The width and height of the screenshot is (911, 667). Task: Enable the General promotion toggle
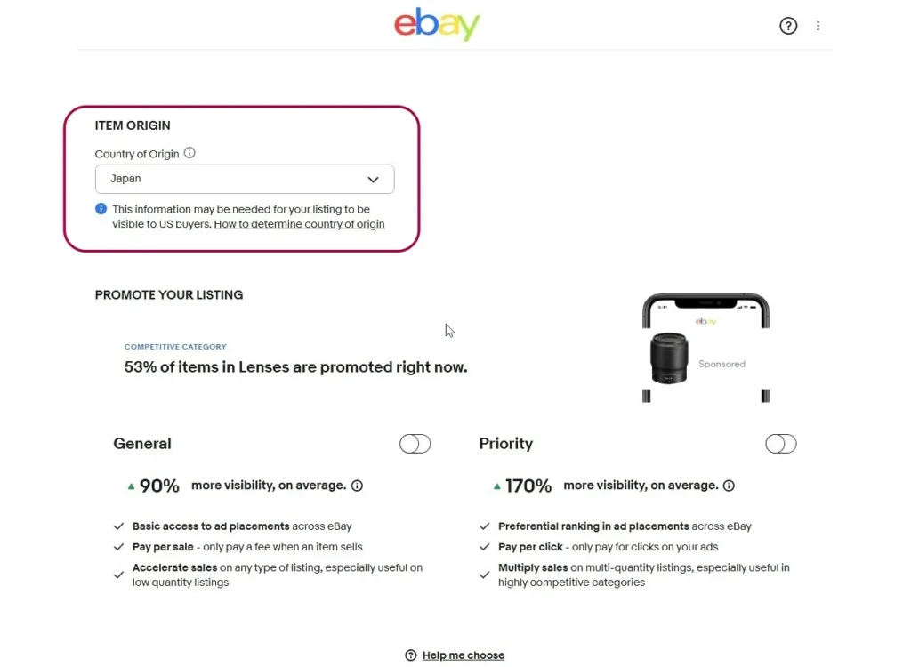[x=415, y=444]
